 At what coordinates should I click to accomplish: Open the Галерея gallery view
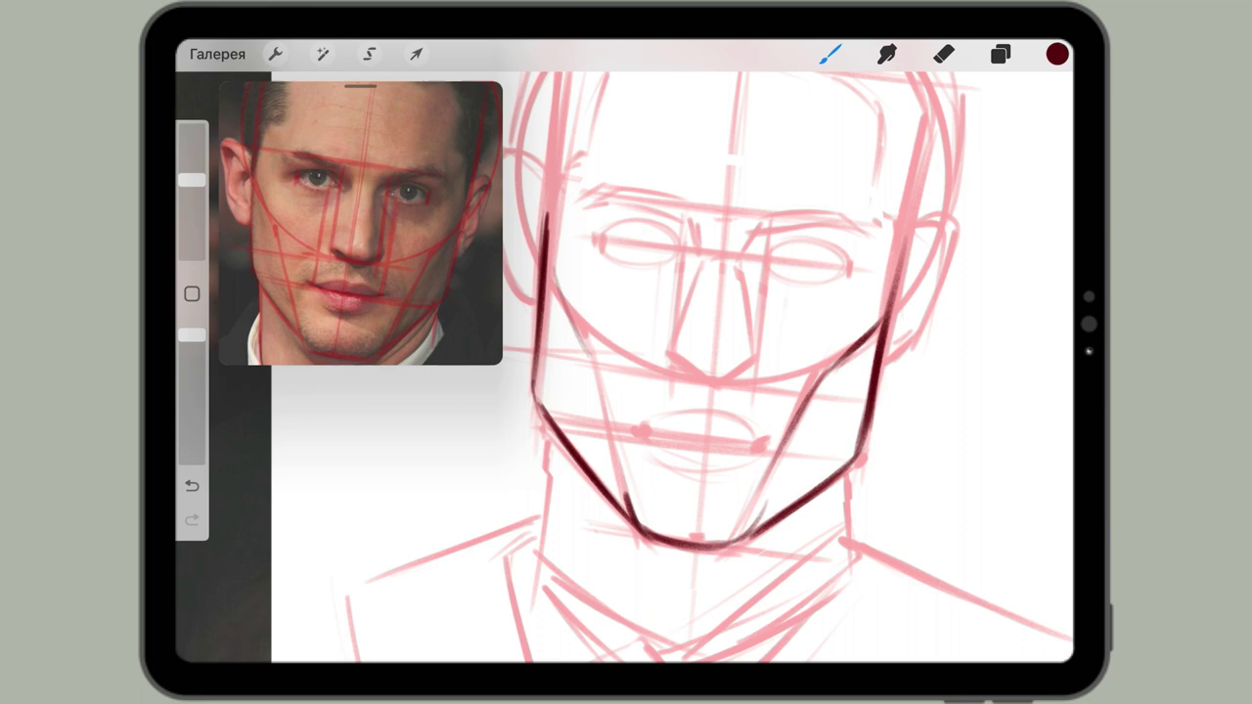click(217, 55)
